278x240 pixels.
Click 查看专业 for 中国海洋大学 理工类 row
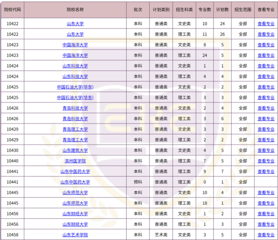click(x=266, y=55)
